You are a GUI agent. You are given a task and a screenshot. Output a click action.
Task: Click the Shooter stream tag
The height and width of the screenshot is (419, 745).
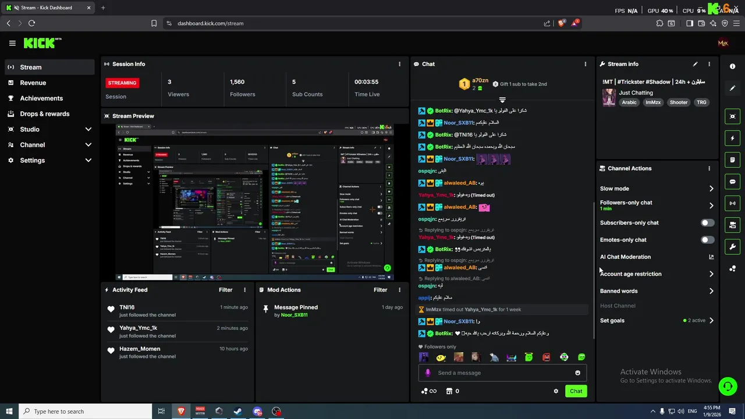click(679, 102)
